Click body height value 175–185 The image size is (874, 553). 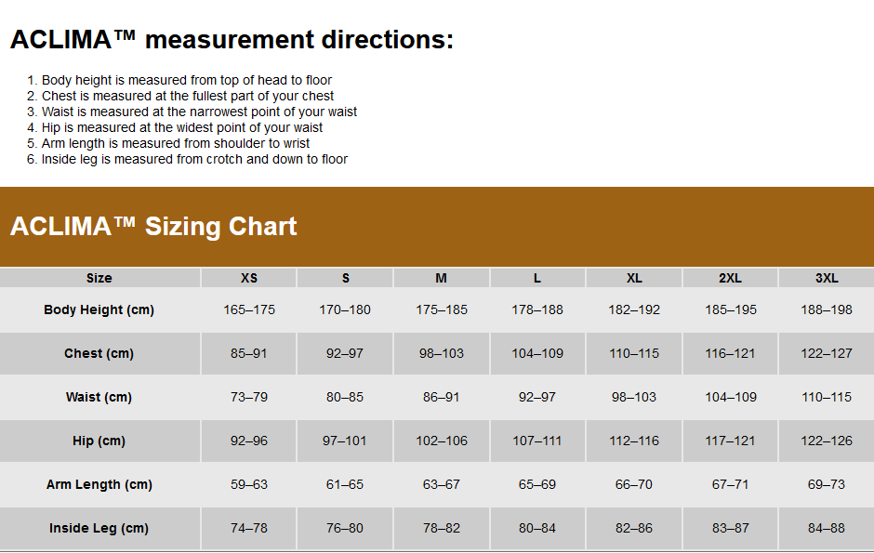point(442,309)
